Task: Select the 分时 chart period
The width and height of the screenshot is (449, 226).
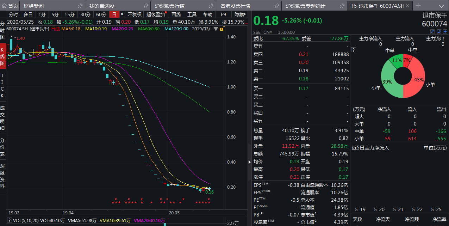Action: point(13,14)
